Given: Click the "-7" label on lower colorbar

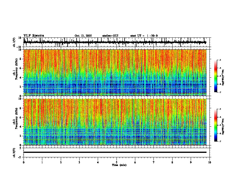Looking at the screenshot, I should pos(220,142).
